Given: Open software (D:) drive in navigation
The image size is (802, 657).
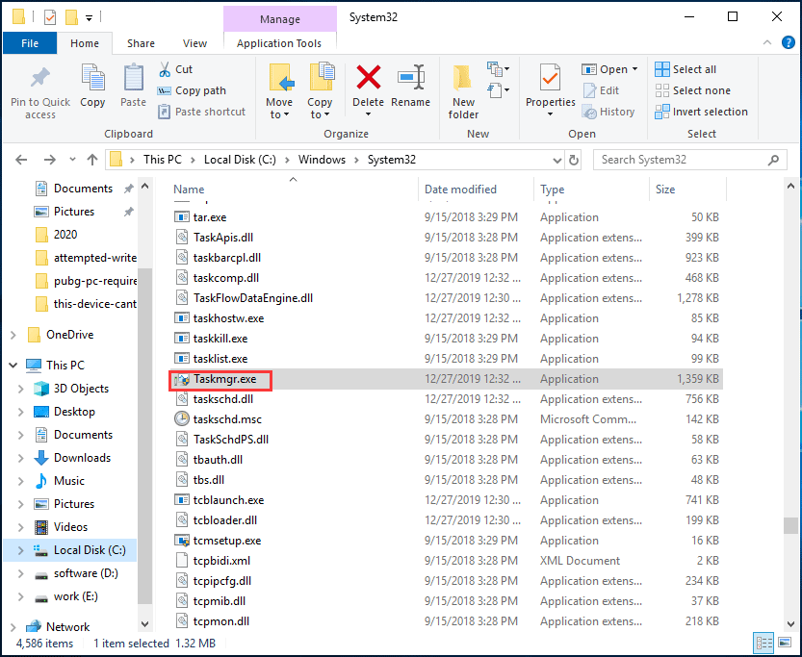Looking at the screenshot, I should pos(86,573).
